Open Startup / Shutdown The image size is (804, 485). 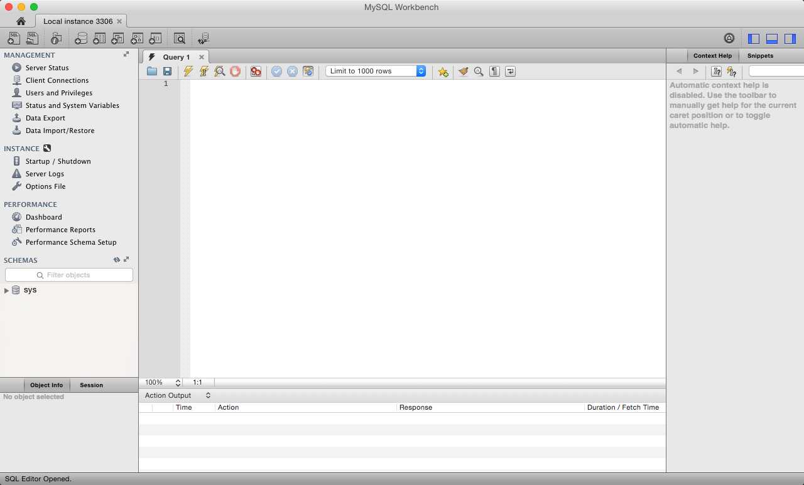(x=58, y=161)
